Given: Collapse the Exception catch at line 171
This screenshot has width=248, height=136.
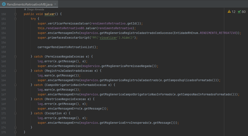Looking at the screenshot, I should 15,113.
